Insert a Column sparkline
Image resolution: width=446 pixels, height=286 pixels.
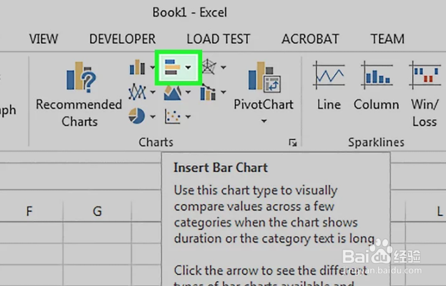click(x=376, y=86)
